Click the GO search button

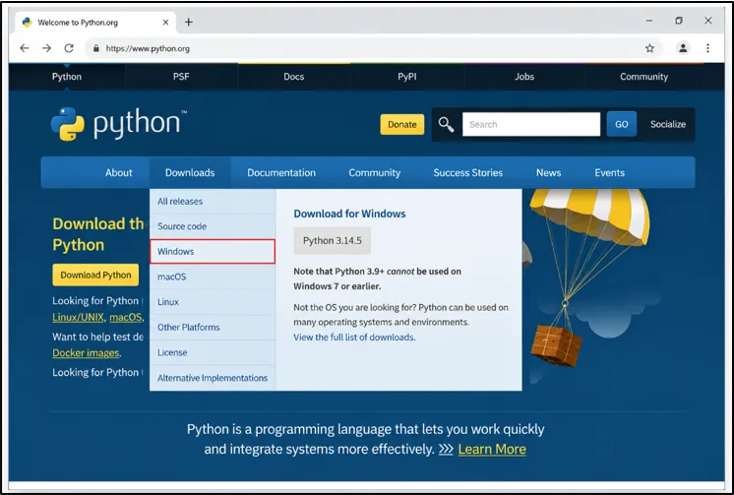tap(621, 124)
